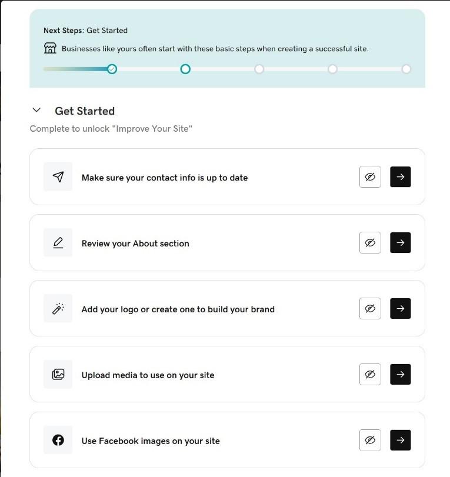Screen dimensions: 450x477
Task: Select the second progress step circle
Action: (185, 69)
